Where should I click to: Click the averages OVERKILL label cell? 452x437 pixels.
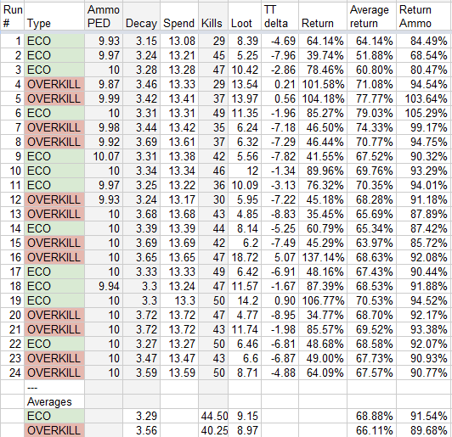pos(54,430)
